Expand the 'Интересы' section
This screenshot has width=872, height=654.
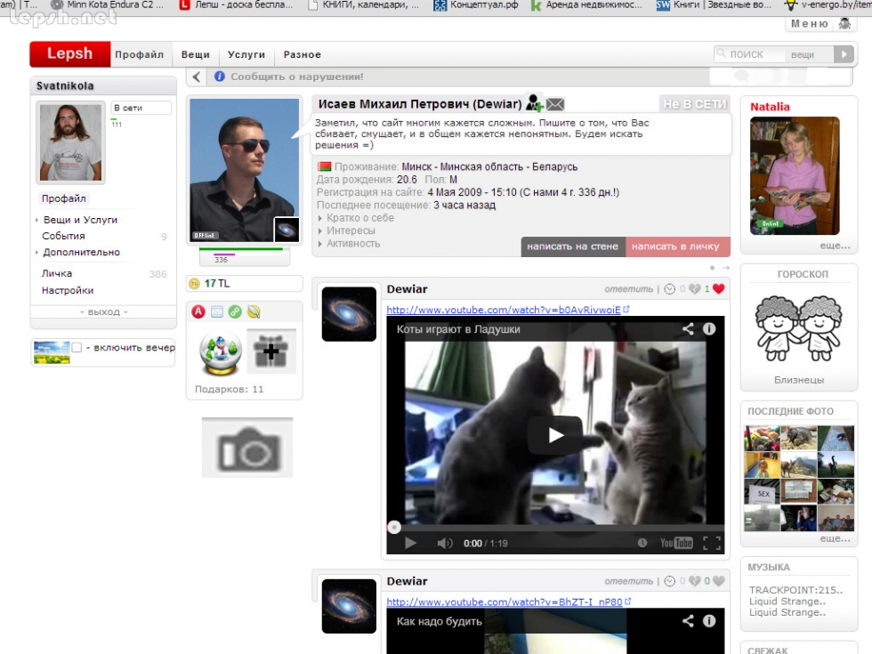[x=351, y=230]
